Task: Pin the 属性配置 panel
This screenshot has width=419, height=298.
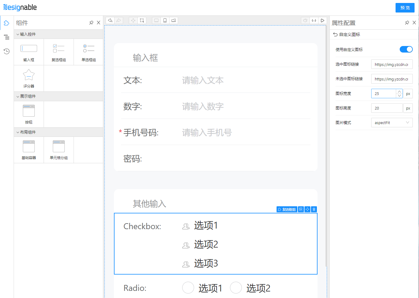Action: click(407, 22)
